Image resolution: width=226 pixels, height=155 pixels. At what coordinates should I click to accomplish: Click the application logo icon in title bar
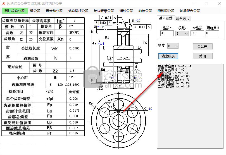click(3, 3)
